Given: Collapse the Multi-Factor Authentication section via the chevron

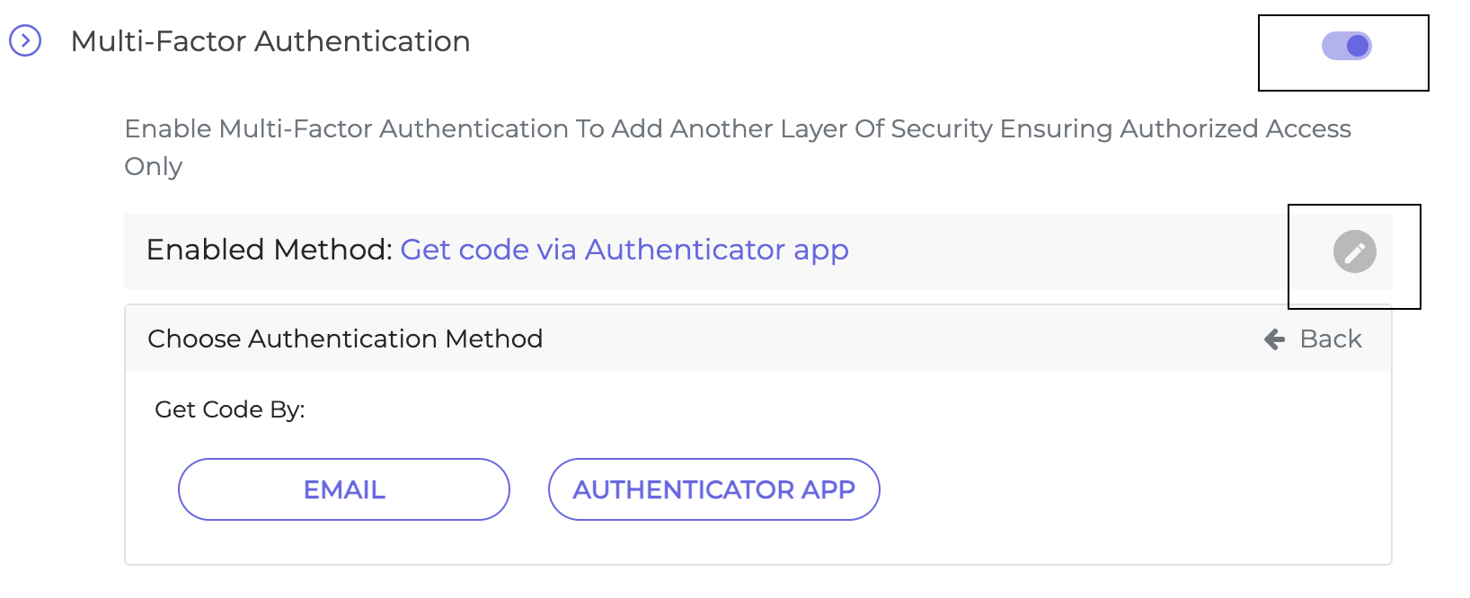Looking at the screenshot, I should pos(25,40).
